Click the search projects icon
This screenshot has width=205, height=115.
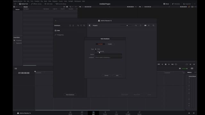point(153,26)
